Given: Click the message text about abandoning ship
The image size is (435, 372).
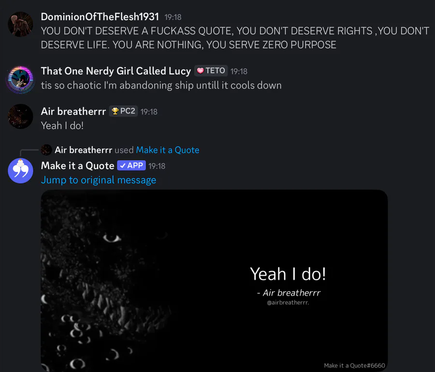Looking at the screenshot, I should [x=161, y=86].
